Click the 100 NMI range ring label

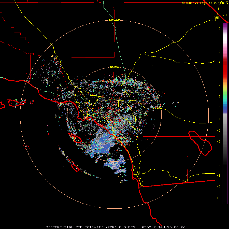[x=114, y=20]
